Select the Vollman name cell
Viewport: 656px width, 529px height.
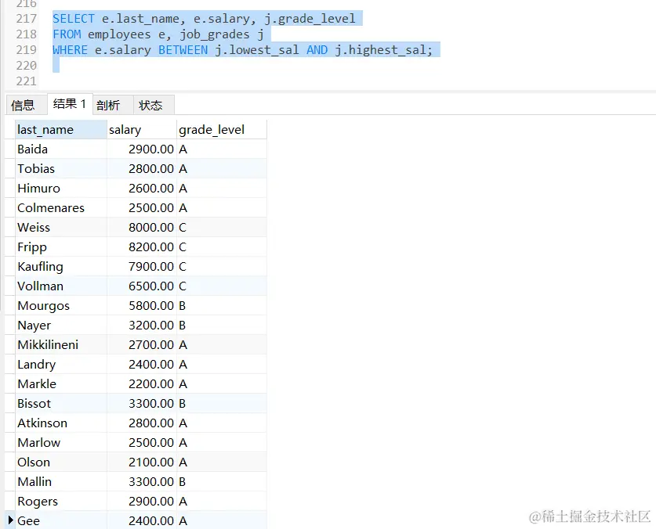[x=60, y=286]
